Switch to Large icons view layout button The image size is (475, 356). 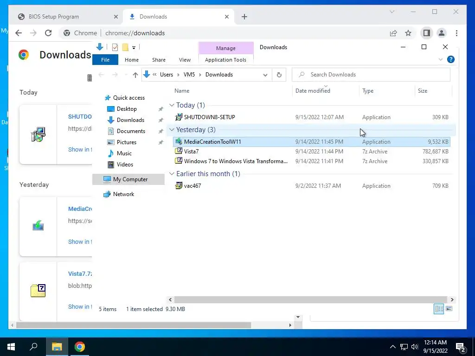[x=449, y=309]
